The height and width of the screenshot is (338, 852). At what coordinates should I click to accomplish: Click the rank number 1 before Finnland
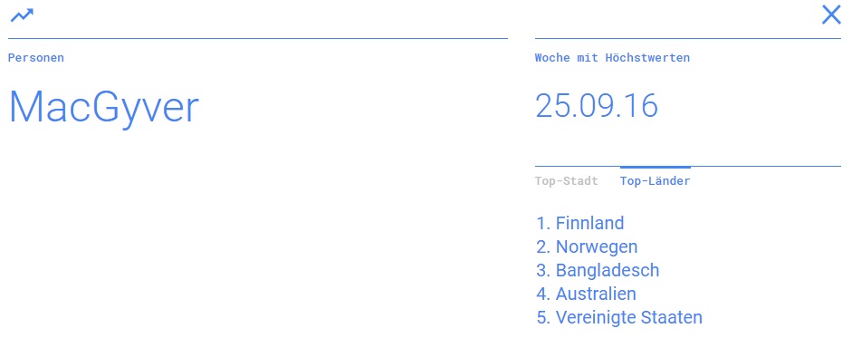(543, 223)
